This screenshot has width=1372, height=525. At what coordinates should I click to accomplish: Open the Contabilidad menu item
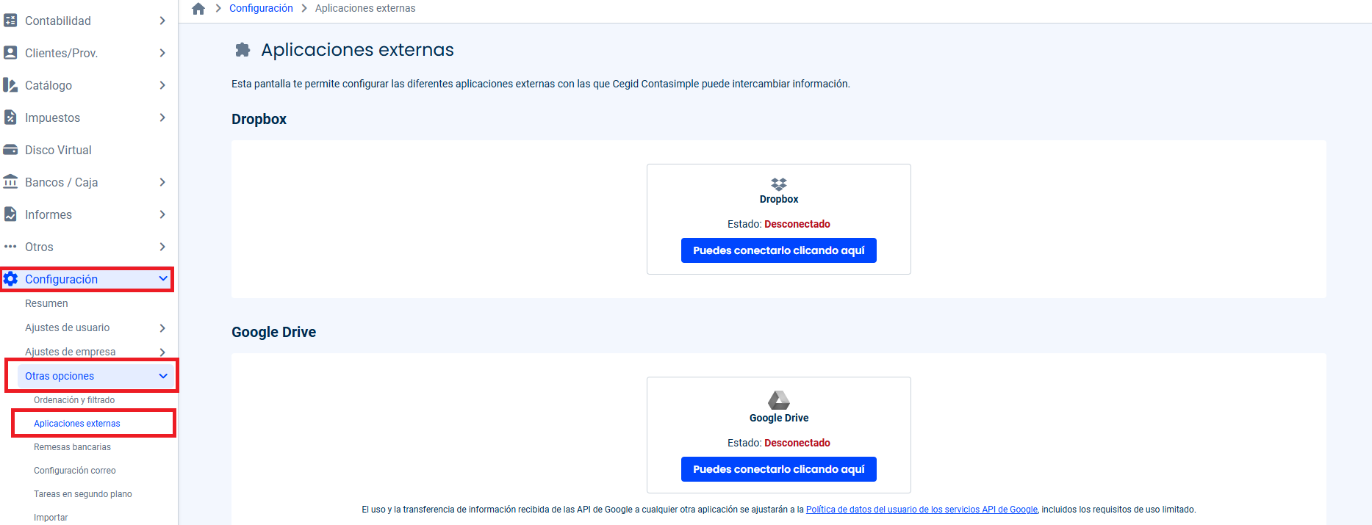tap(58, 21)
